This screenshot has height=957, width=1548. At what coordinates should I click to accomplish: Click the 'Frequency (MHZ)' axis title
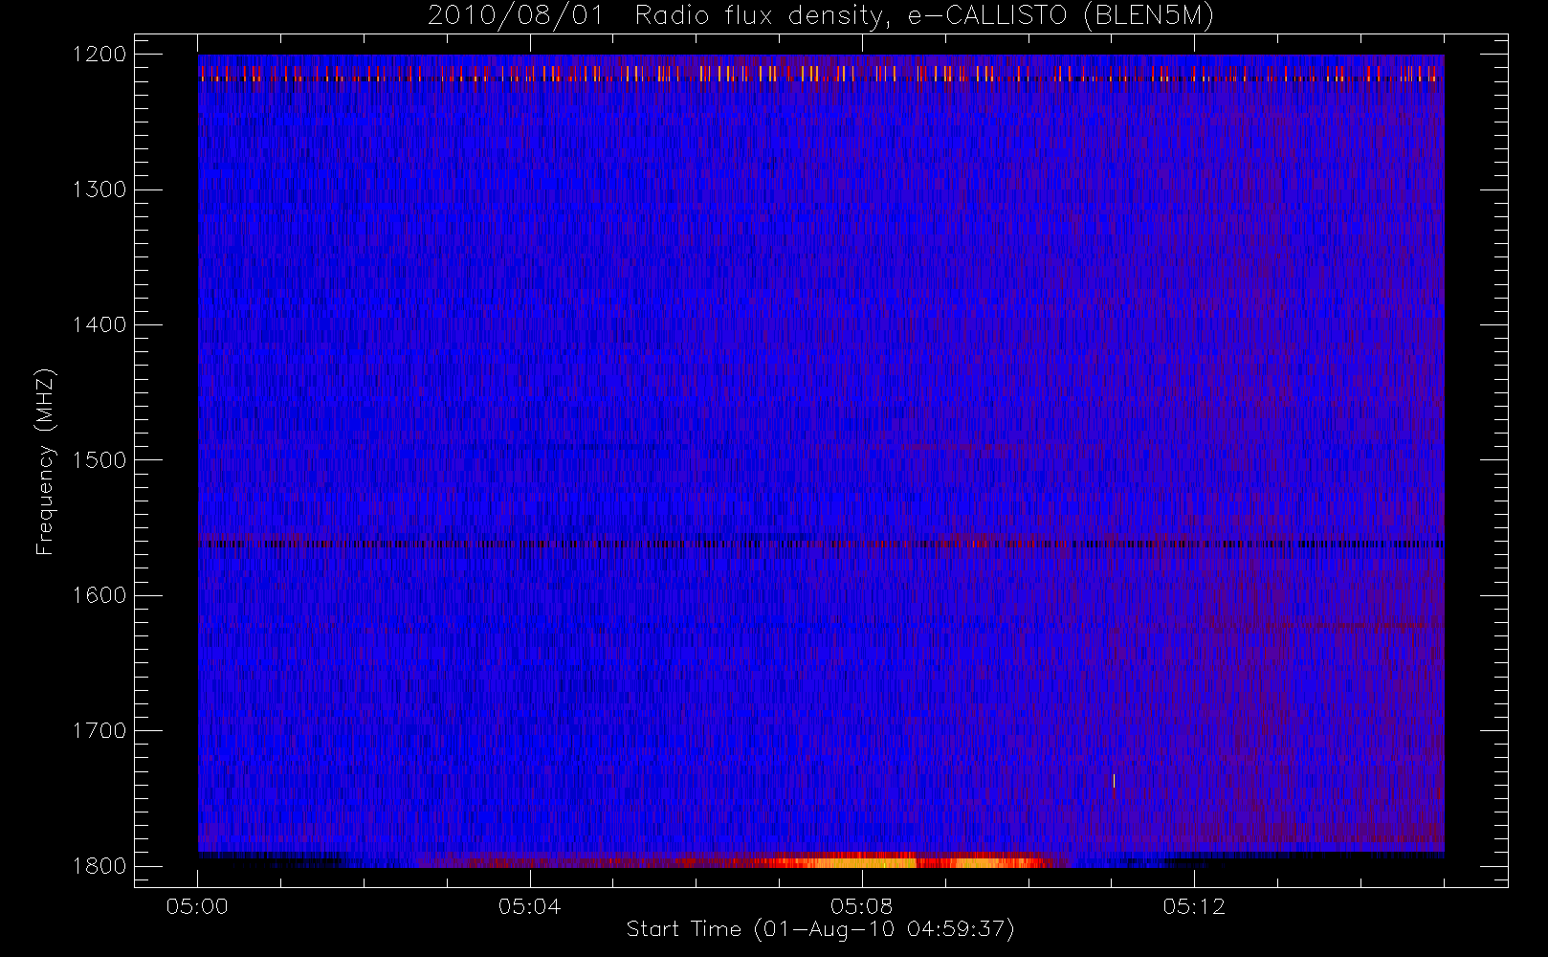pyautogui.click(x=45, y=461)
